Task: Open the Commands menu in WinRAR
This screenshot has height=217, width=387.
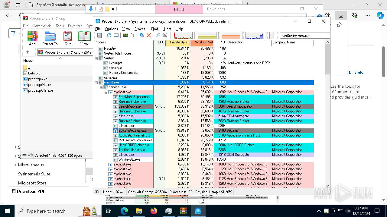Action: pos(42,26)
